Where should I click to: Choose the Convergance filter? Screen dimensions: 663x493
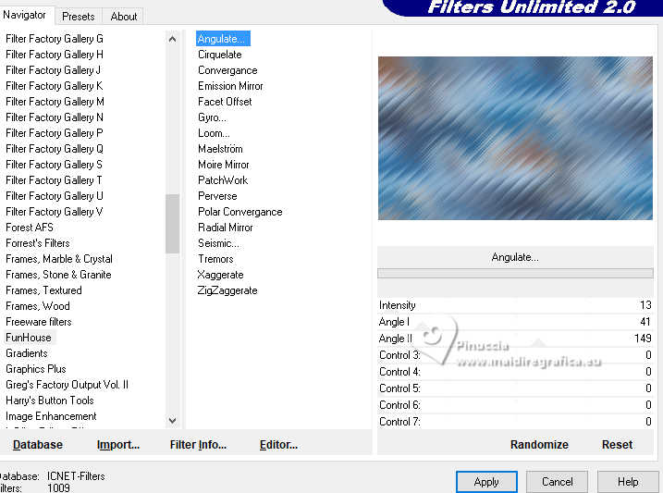pyautogui.click(x=227, y=70)
